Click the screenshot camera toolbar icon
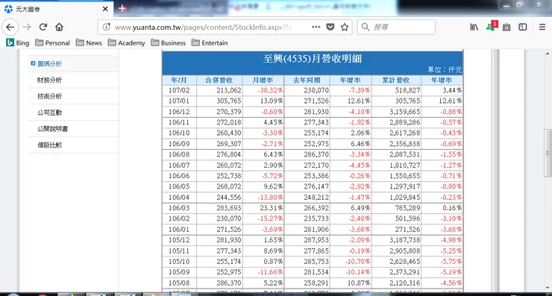The image size is (552, 296). tap(506, 27)
